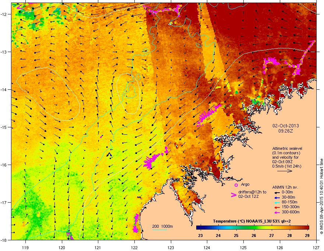Click latitude axis label -17
Viewport: 324px width, 251px height.
tap(4, 202)
